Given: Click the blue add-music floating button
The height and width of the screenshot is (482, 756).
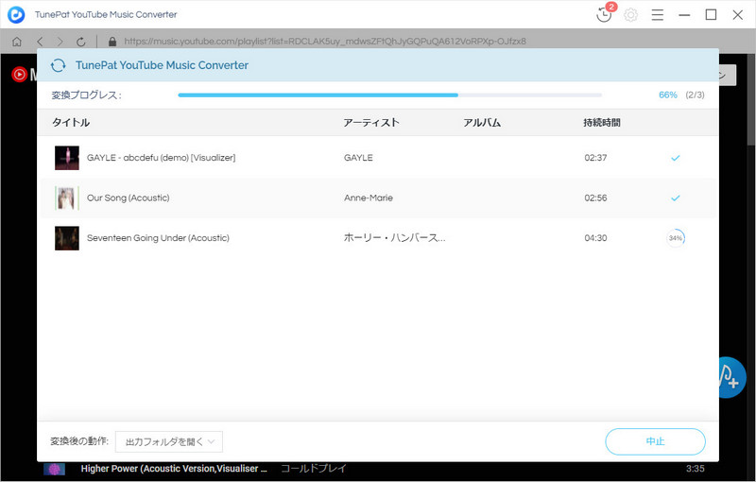Looking at the screenshot, I should tap(732, 377).
